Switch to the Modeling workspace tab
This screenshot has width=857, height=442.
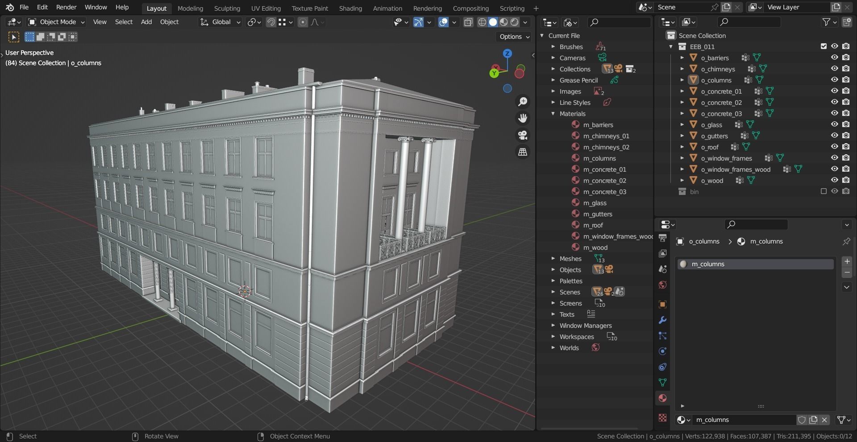(x=190, y=8)
